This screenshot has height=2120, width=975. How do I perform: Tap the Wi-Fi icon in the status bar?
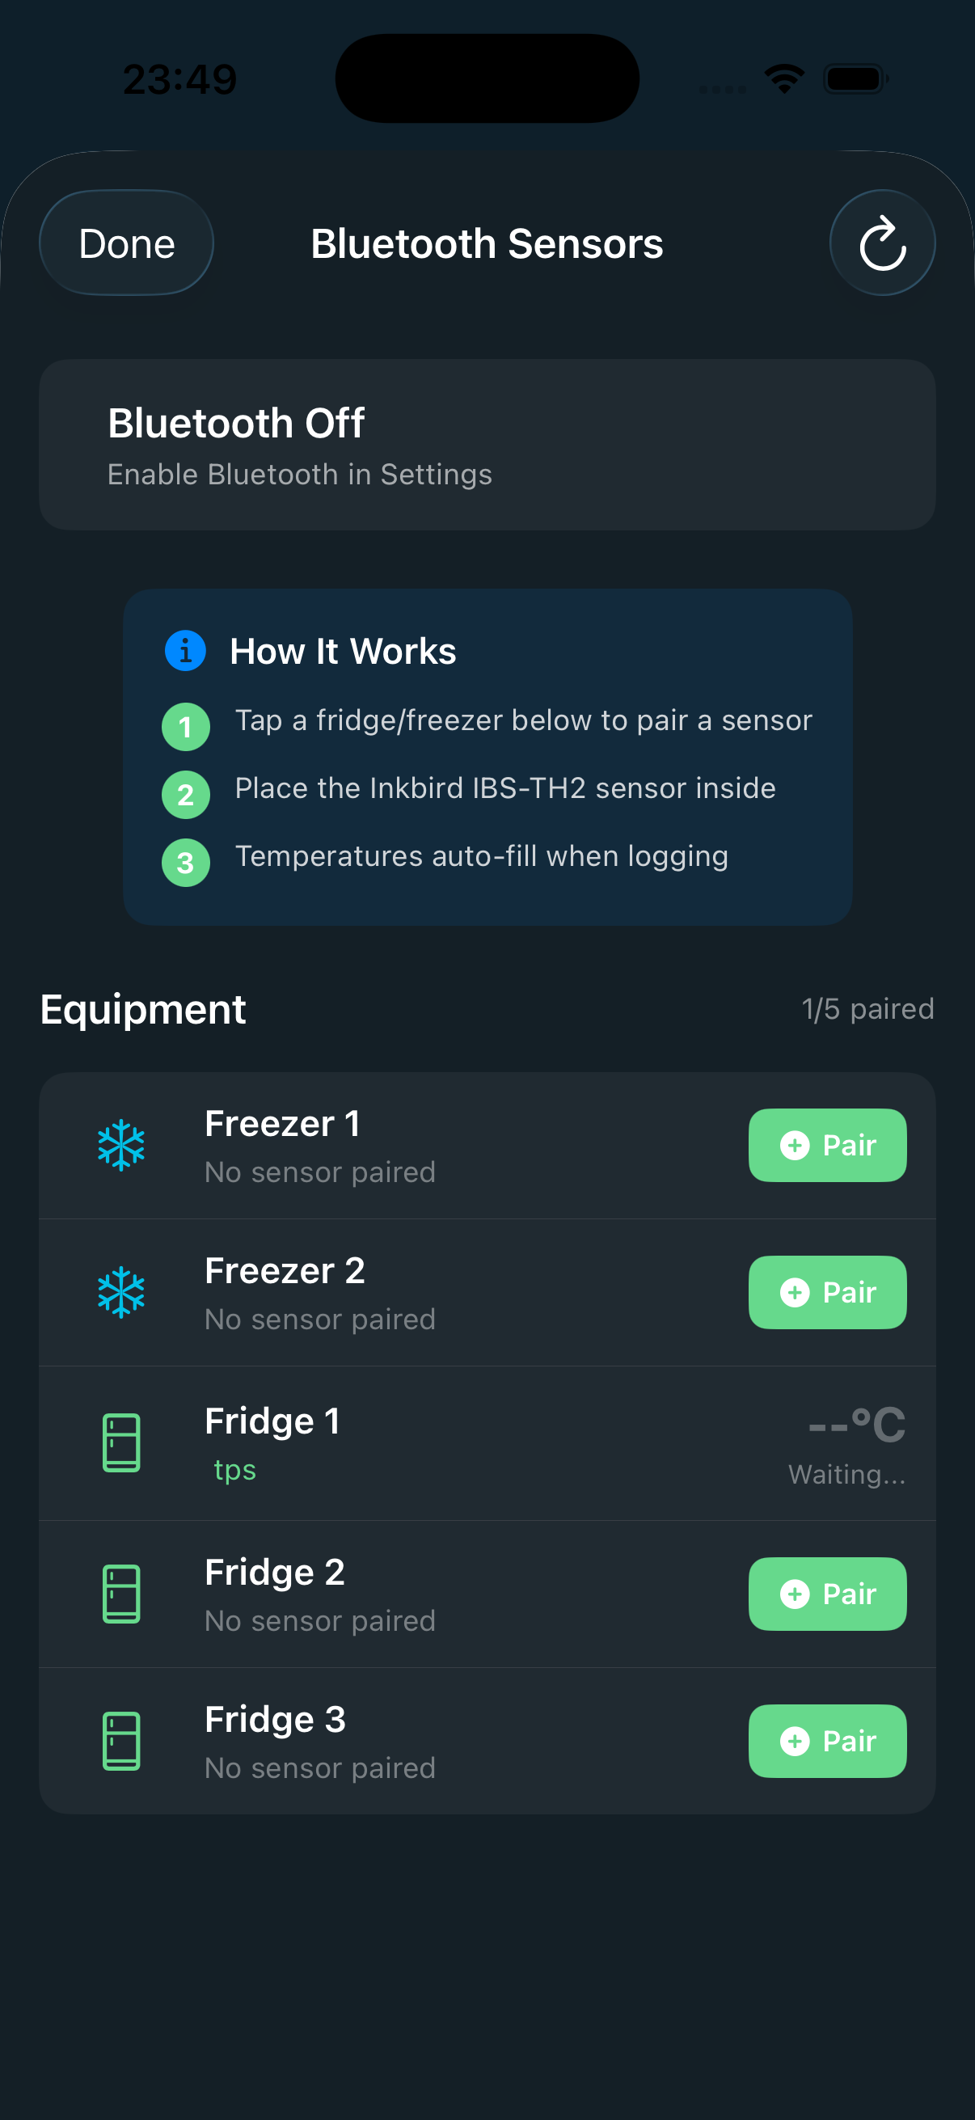783,78
